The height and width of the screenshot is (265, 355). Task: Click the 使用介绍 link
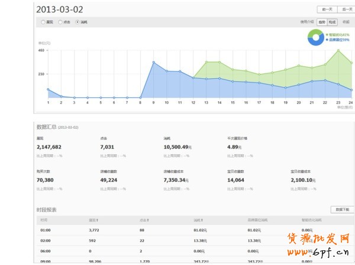(x=306, y=22)
